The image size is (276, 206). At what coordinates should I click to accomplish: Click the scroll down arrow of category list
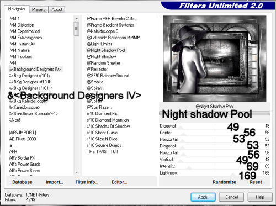77,172
